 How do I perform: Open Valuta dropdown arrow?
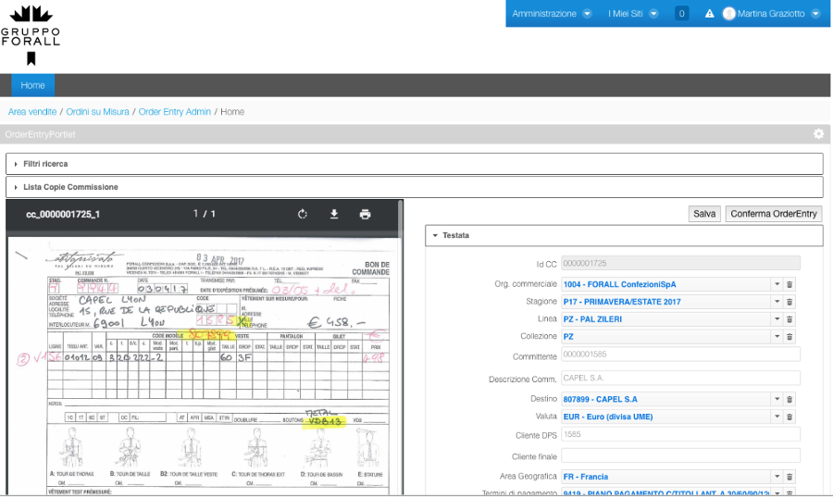777,417
